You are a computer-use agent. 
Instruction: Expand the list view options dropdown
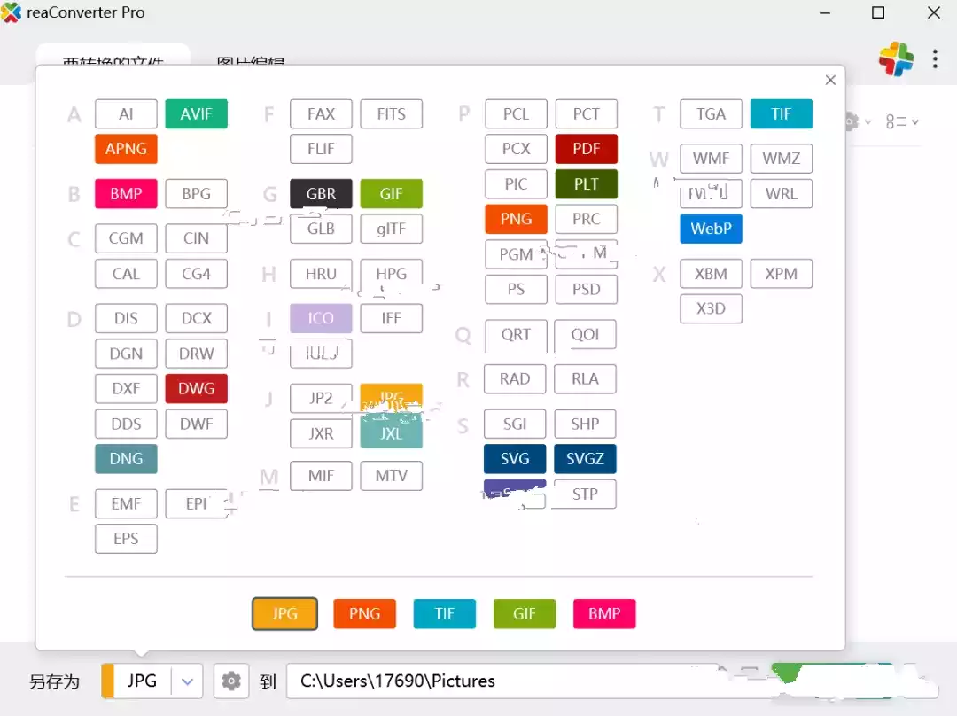pyautogui.click(x=902, y=121)
